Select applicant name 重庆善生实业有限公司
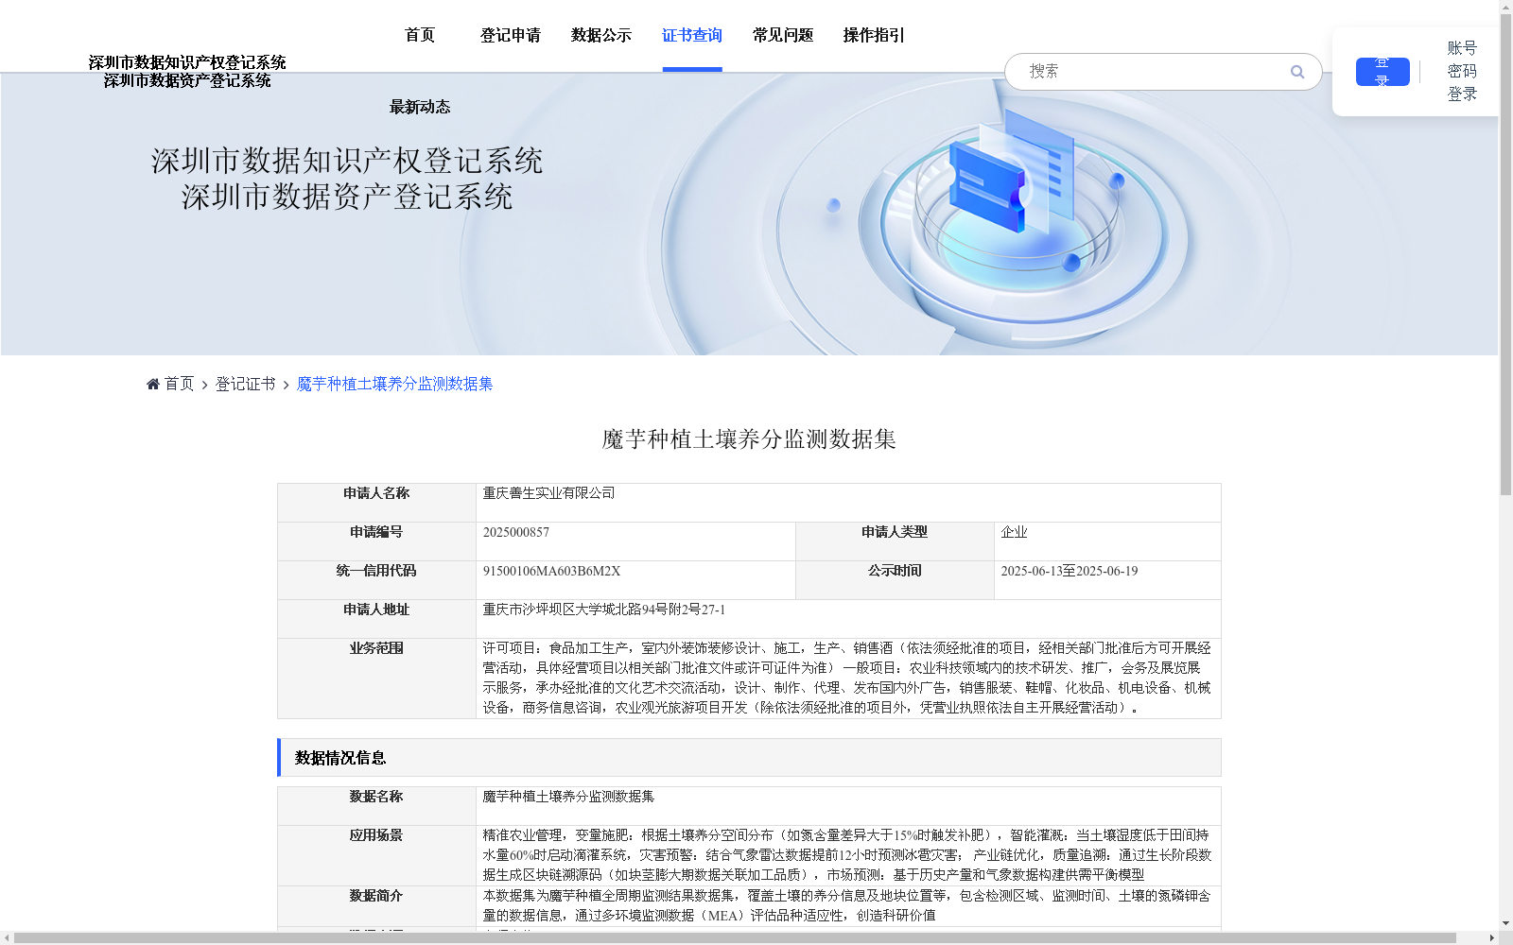This screenshot has width=1513, height=945. pyautogui.click(x=548, y=493)
